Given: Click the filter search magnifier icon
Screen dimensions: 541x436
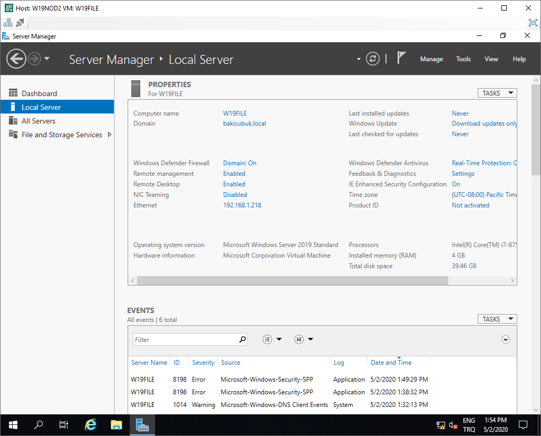Looking at the screenshot, I should pos(243,339).
